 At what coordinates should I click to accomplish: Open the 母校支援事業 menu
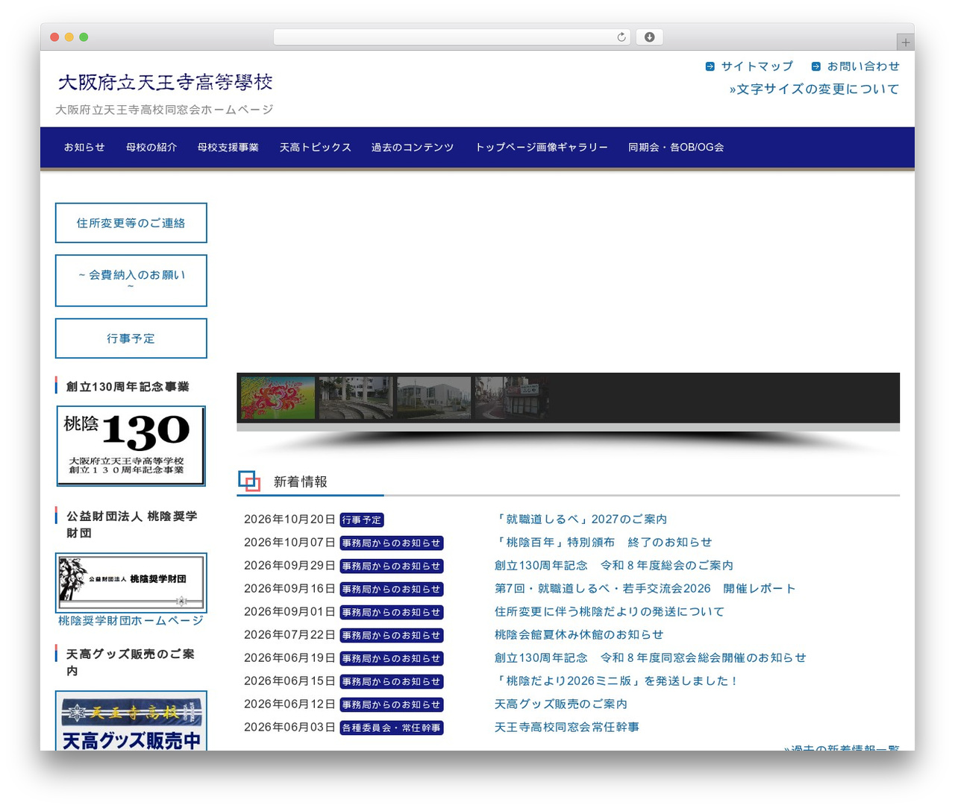[x=228, y=148]
